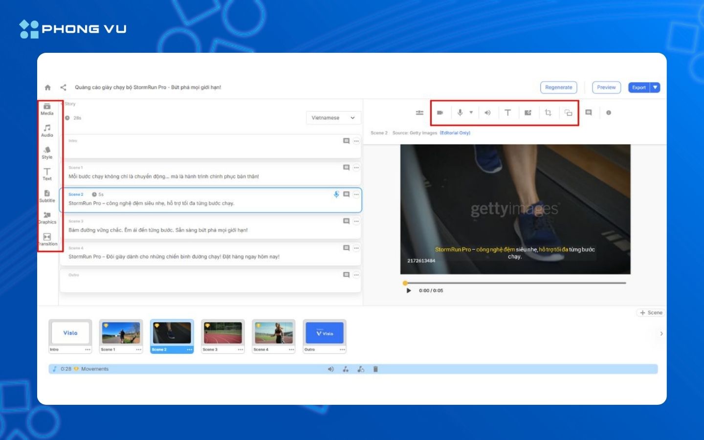704x440 pixels.
Task: Select the crop tool in the toolbar
Action: 548,112
